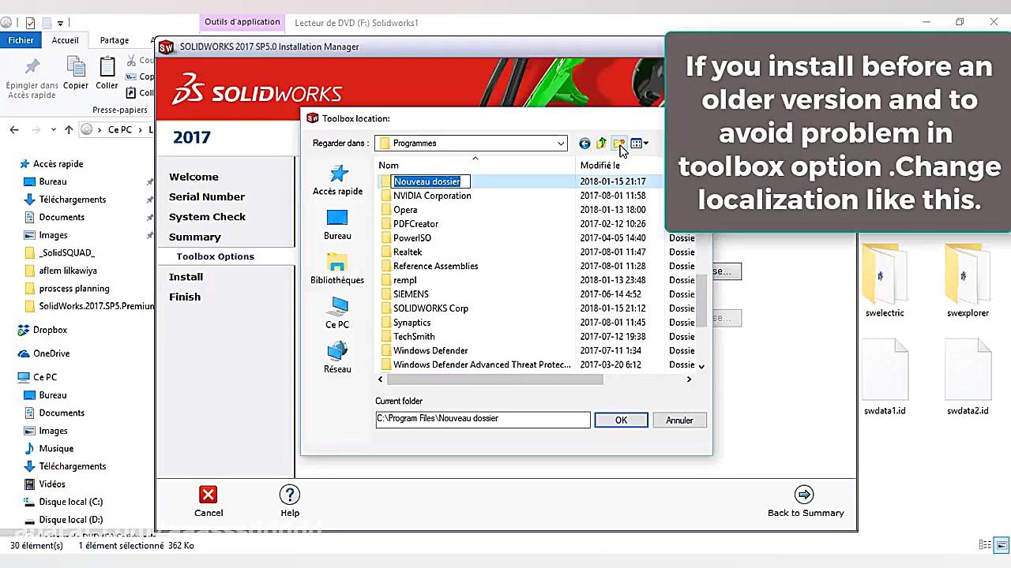Click the blue Go Back arrow icon
1011x568 pixels.
pyautogui.click(x=584, y=143)
